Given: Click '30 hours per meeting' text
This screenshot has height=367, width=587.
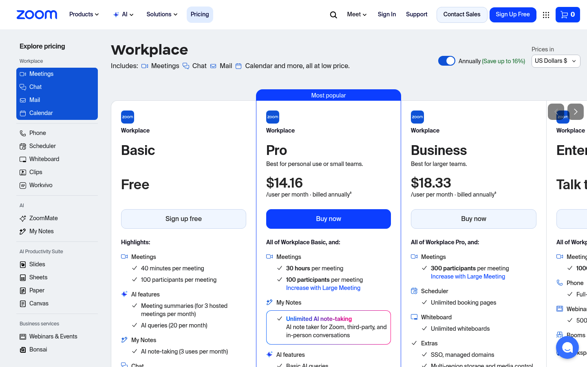Looking at the screenshot, I should click(x=315, y=268).
